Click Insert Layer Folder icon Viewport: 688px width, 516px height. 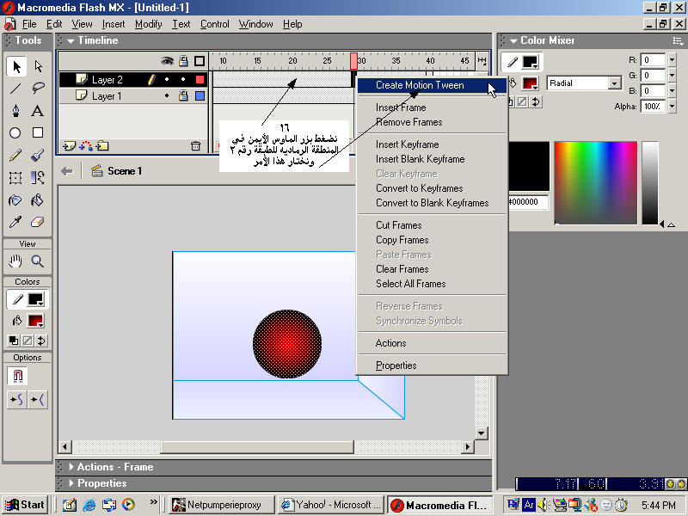[102, 145]
